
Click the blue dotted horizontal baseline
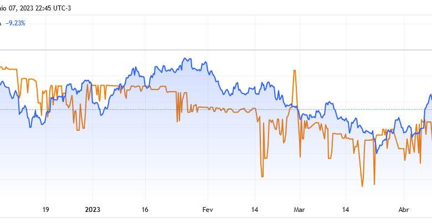[x=216, y=110]
